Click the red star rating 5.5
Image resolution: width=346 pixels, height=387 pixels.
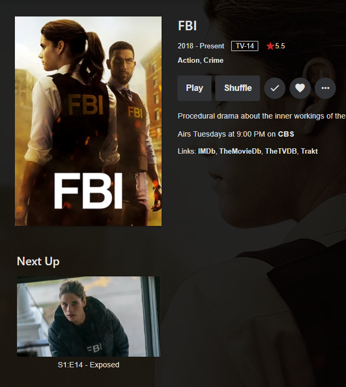point(275,46)
